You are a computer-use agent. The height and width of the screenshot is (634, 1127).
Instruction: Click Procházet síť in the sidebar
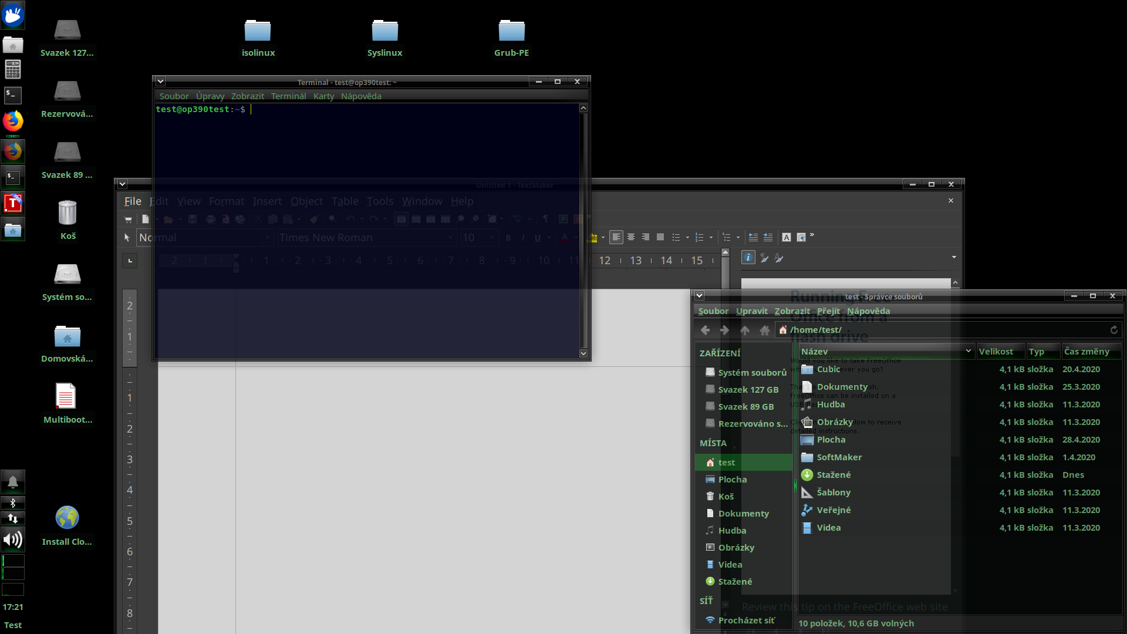(x=746, y=620)
